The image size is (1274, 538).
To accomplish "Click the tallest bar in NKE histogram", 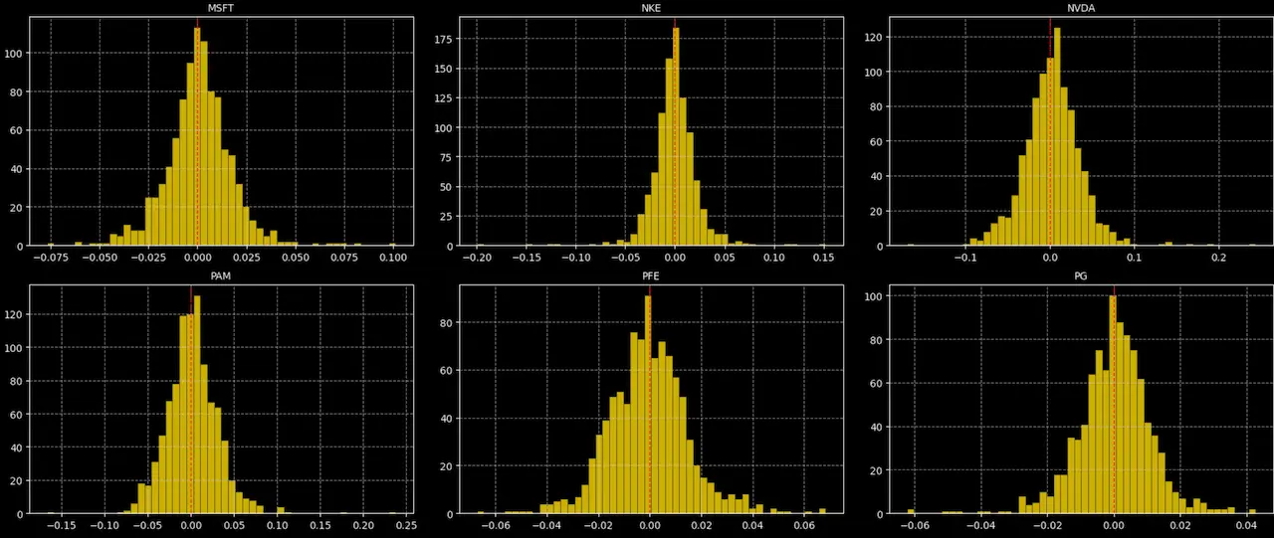I will click(676, 139).
